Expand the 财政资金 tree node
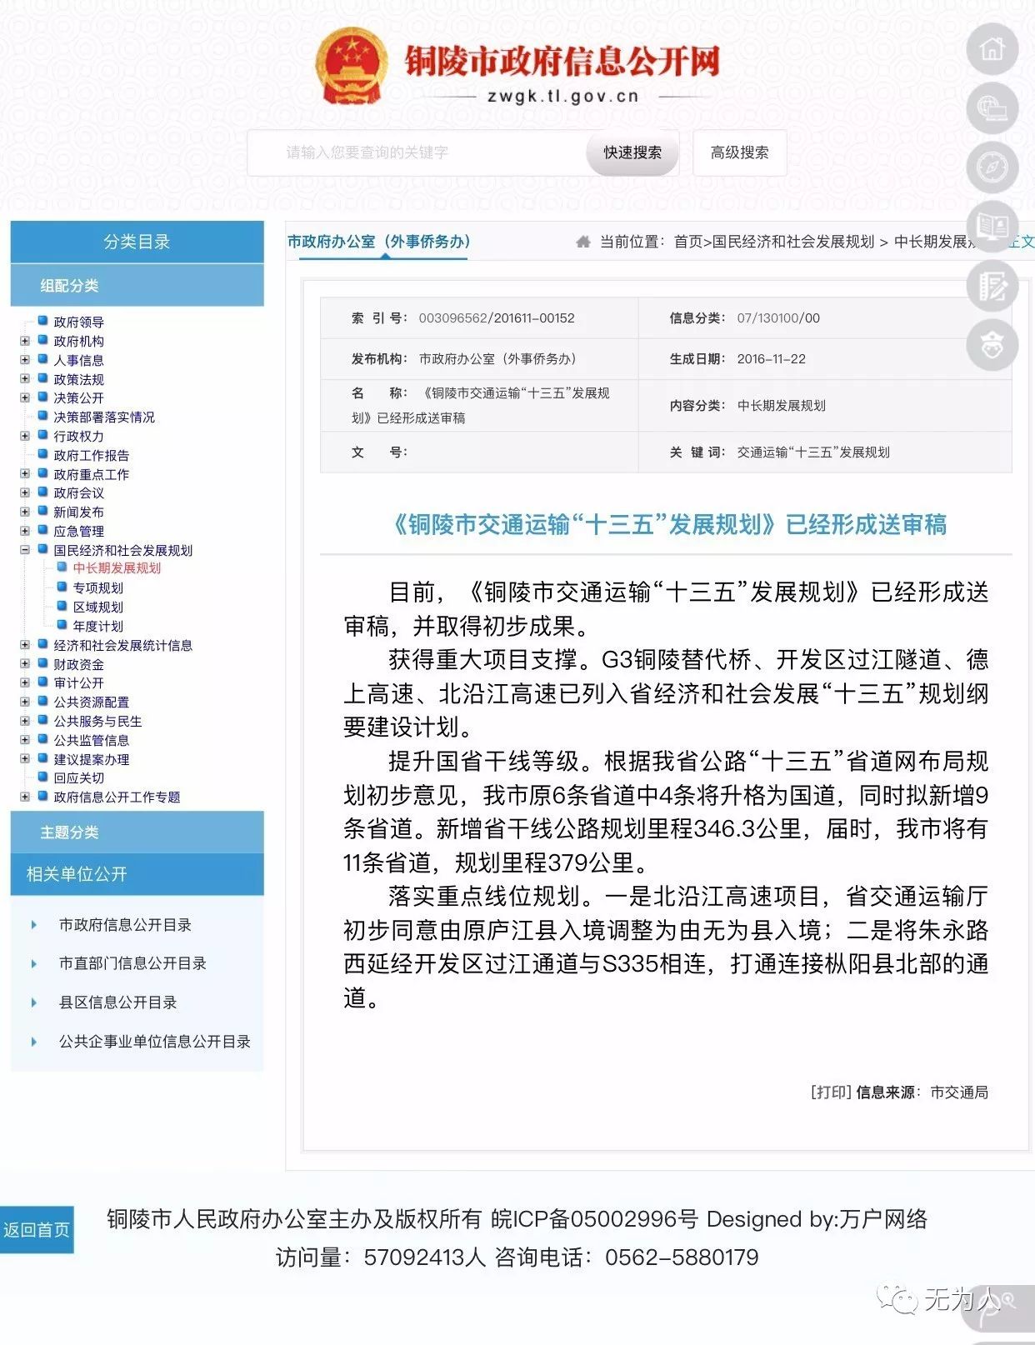The height and width of the screenshot is (1345, 1035). tap(25, 664)
